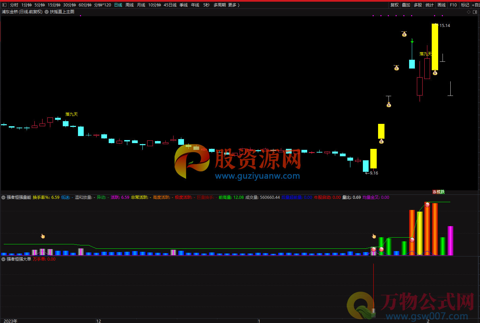The width and height of the screenshot is (480, 323).
Task: Click 均量金叉: 0.00 value
Action: 376,197
